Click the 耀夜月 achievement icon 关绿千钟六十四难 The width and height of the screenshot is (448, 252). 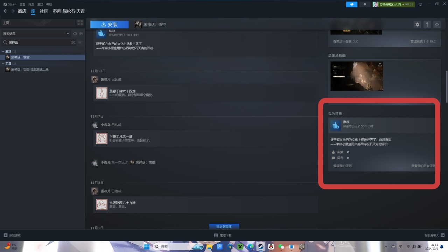[102, 93]
